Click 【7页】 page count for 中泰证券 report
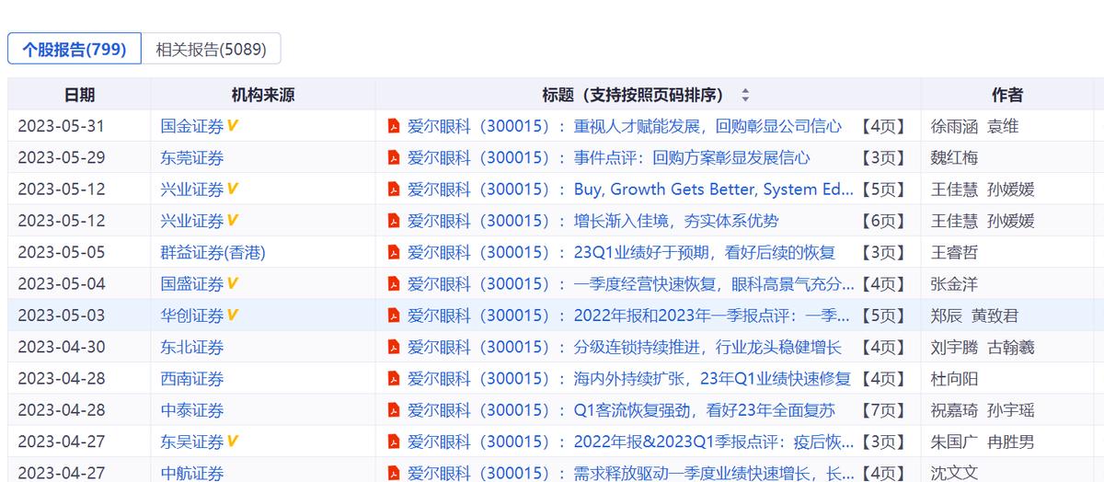The width and height of the screenshot is (1104, 482). [x=883, y=409]
